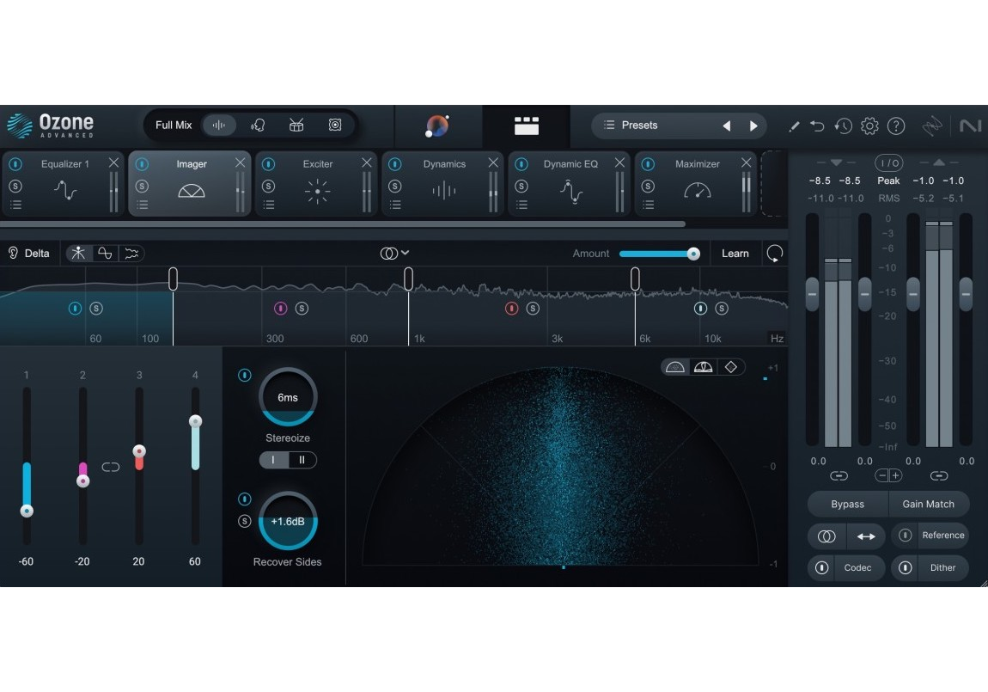The height and width of the screenshot is (692, 988).
Task: Click the minus/plus icon below the meters
Action: [x=888, y=476]
